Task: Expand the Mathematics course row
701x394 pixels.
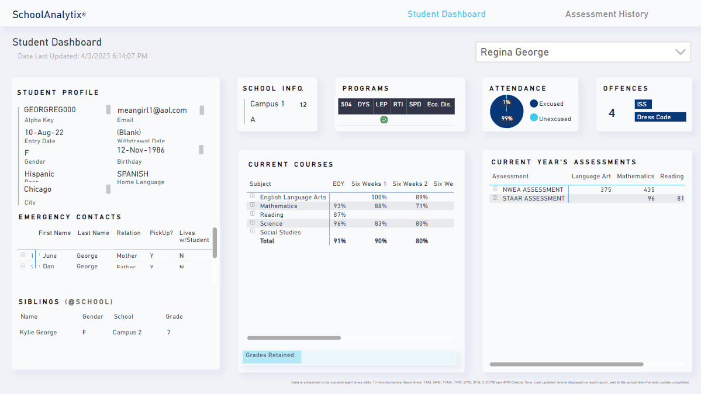Action: tap(253, 205)
